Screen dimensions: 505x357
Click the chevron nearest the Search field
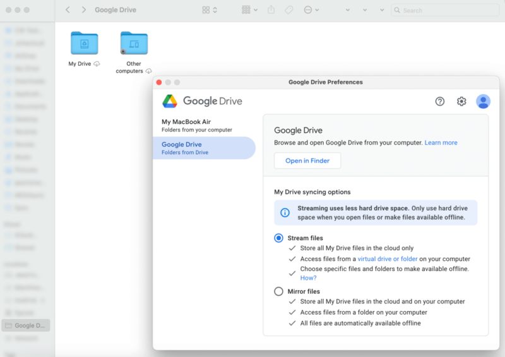click(382, 10)
